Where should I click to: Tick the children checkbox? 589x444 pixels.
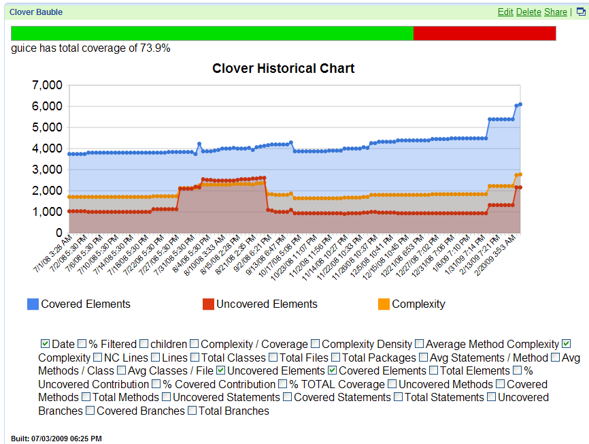click(144, 345)
